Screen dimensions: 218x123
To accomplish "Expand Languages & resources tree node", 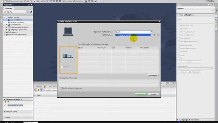I will (6, 30).
